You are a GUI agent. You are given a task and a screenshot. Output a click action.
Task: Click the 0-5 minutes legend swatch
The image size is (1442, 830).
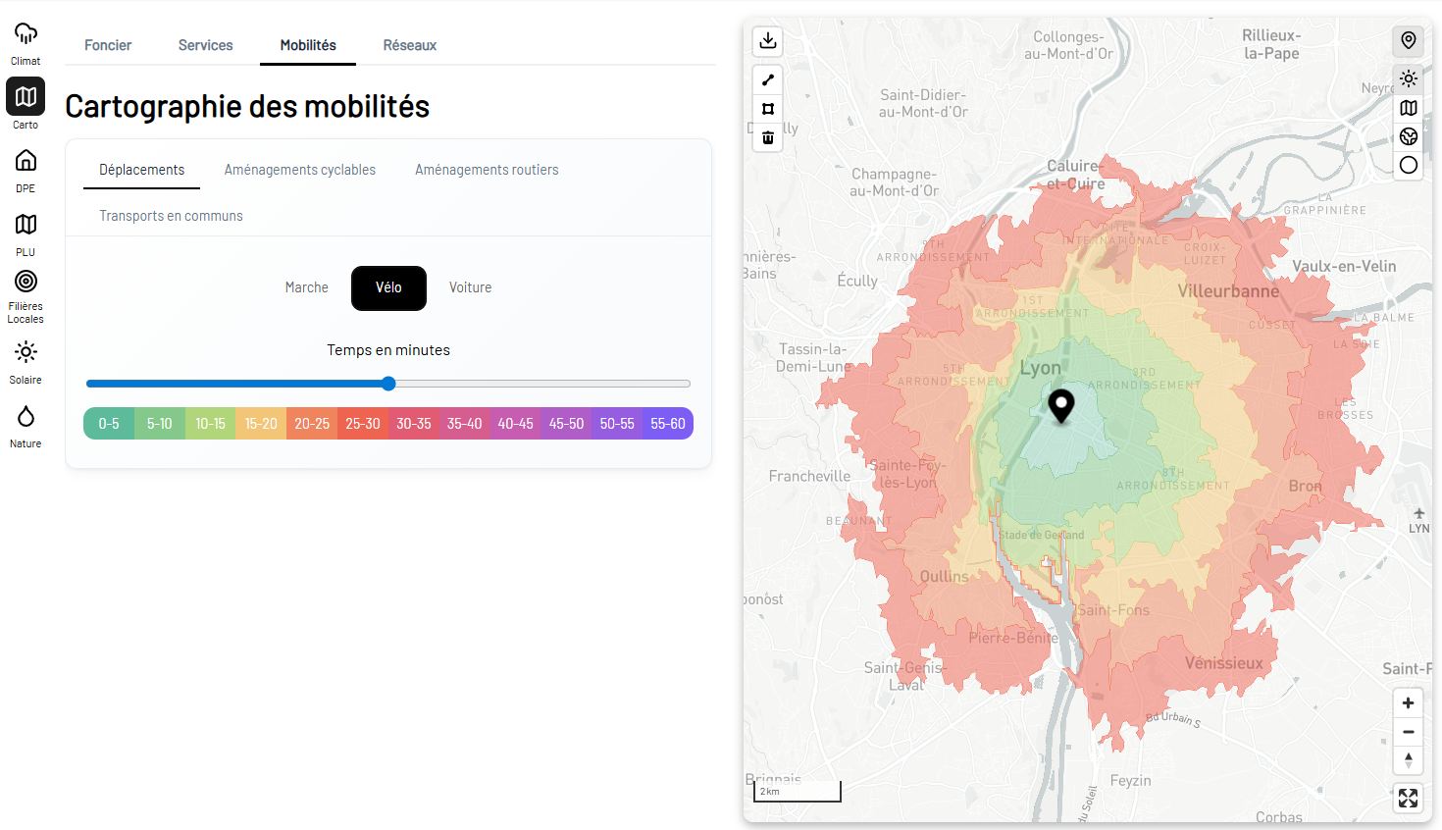point(109,424)
